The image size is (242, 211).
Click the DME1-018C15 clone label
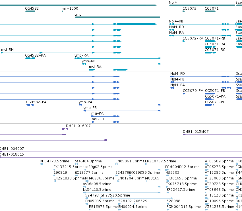coord(12,154)
